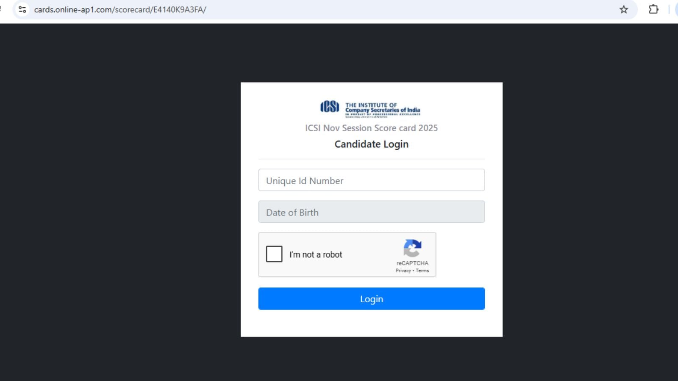Click the ICSI Nov Session Score card 2025 text
Viewport: 678px width, 381px height.
372,128
